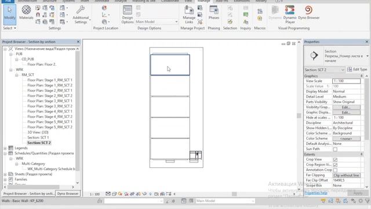Screen dimensions: 371x209
Task: Click the Macro Security icon
Action: pos(260,18)
